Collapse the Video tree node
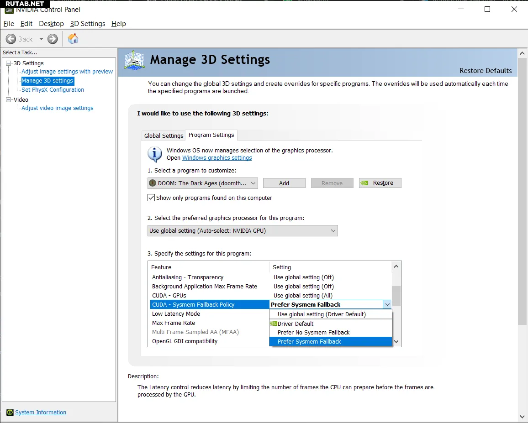The image size is (528, 423). click(8, 100)
